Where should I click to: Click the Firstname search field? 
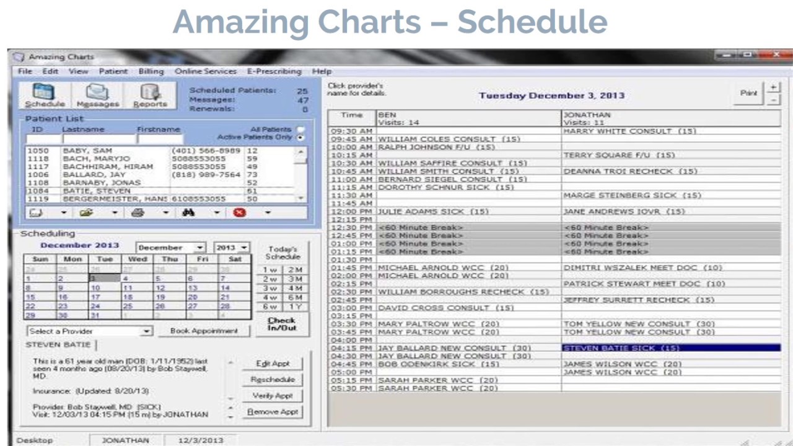click(x=159, y=139)
